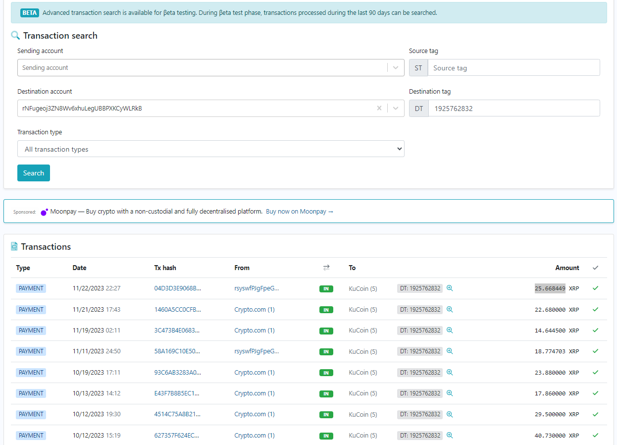Click the magnifier icon beside the Transaction search heading
Screen dimensions: 617x445
click(15, 36)
